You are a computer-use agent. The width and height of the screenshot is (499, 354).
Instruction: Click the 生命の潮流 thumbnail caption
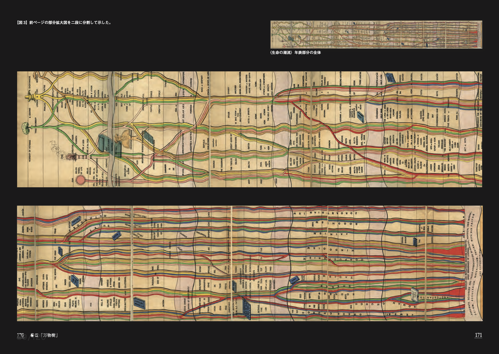pyautogui.click(x=295, y=53)
